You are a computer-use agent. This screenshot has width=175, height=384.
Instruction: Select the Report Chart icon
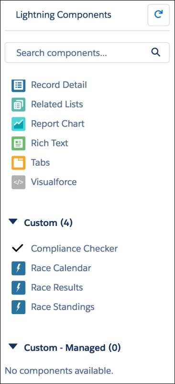click(18, 124)
